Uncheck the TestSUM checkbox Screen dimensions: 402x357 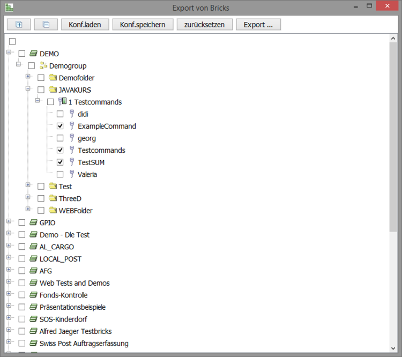60,162
